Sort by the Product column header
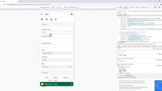 pyautogui.click(x=55, y=78)
